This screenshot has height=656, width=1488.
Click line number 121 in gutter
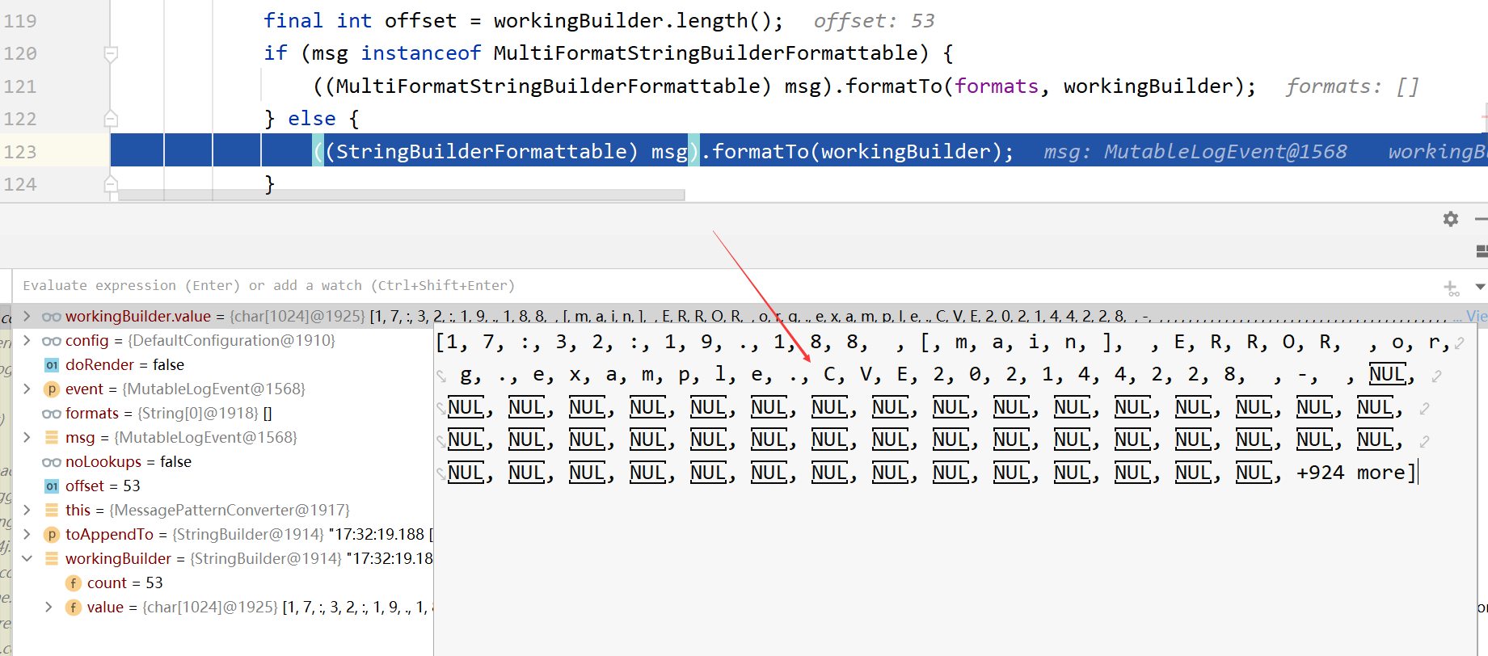tap(20, 86)
